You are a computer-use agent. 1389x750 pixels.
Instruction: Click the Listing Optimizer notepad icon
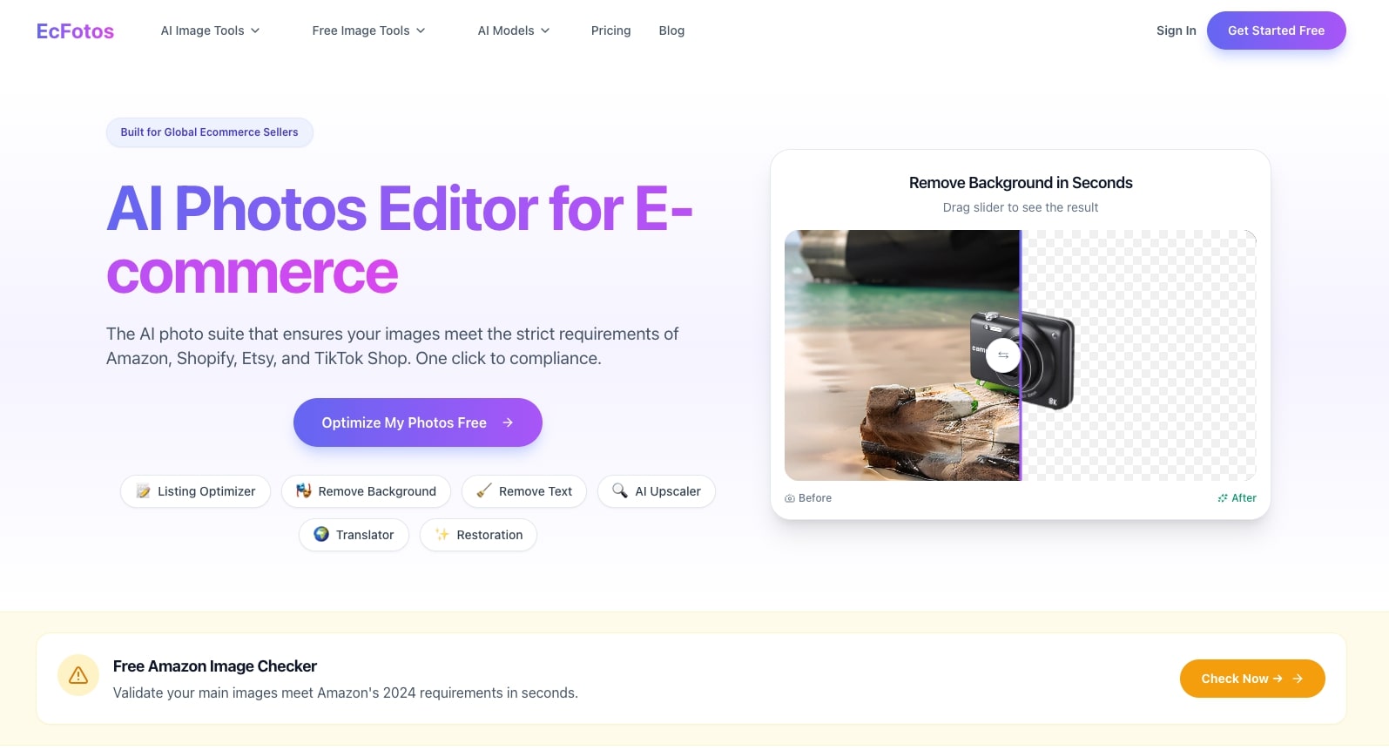[x=143, y=491]
